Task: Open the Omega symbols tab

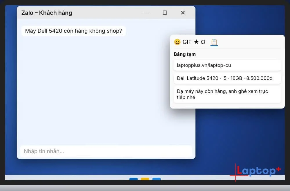Action: [203, 42]
